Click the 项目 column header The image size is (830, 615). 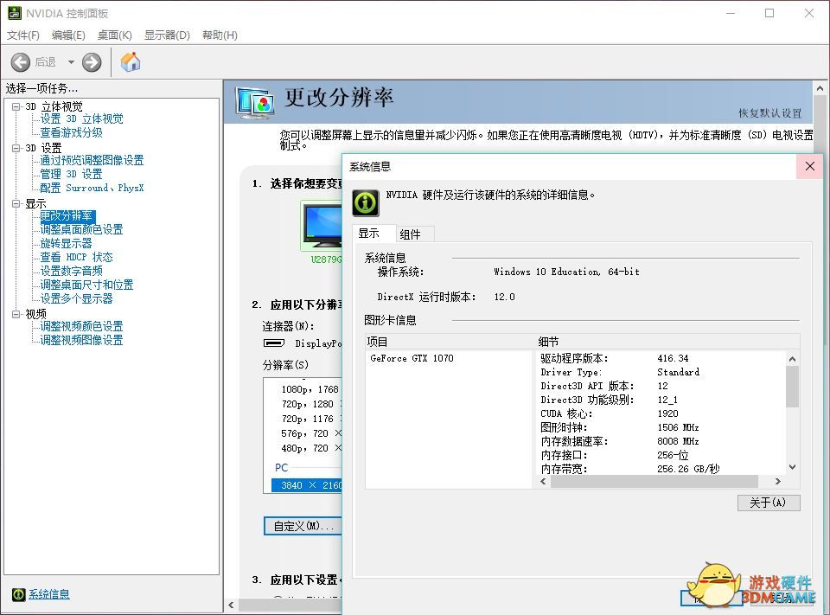(450, 342)
